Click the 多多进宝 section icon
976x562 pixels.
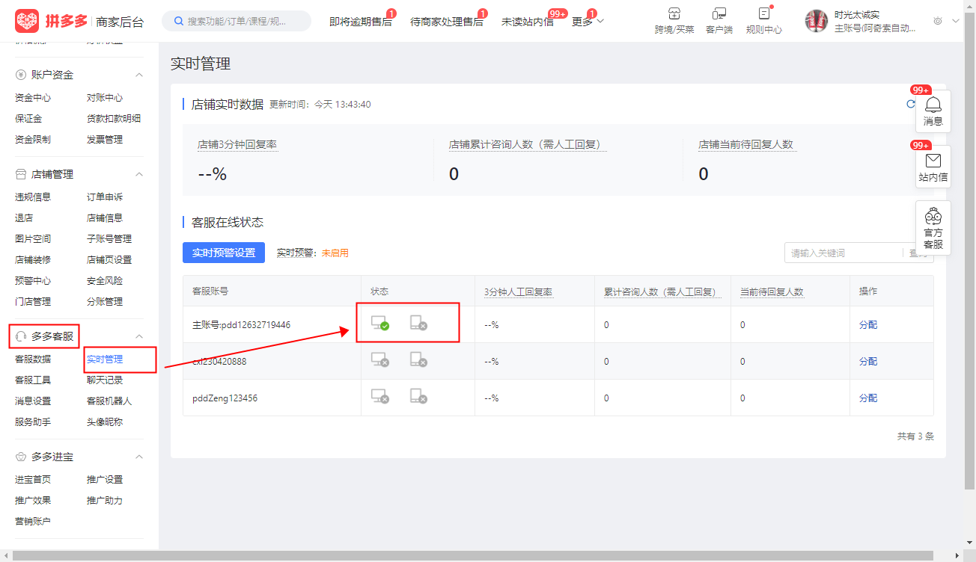[21, 457]
